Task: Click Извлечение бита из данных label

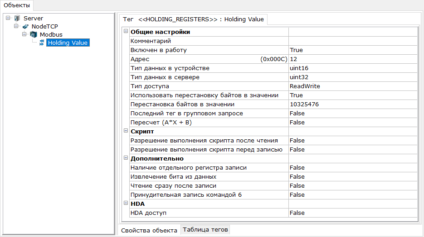Action: click(173, 176)
